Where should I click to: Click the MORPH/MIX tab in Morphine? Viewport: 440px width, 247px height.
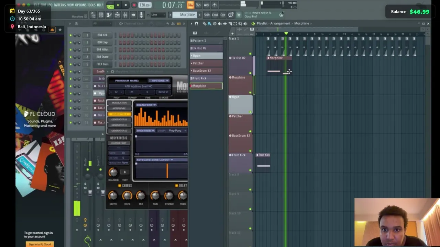(119, 108)
